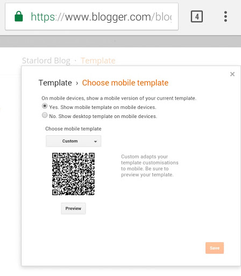241x276 pixels.
Task: Click the Choose mobile template heading
Action: 125,83
